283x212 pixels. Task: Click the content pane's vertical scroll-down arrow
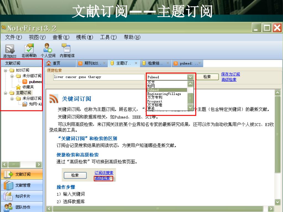click(277, 202)
